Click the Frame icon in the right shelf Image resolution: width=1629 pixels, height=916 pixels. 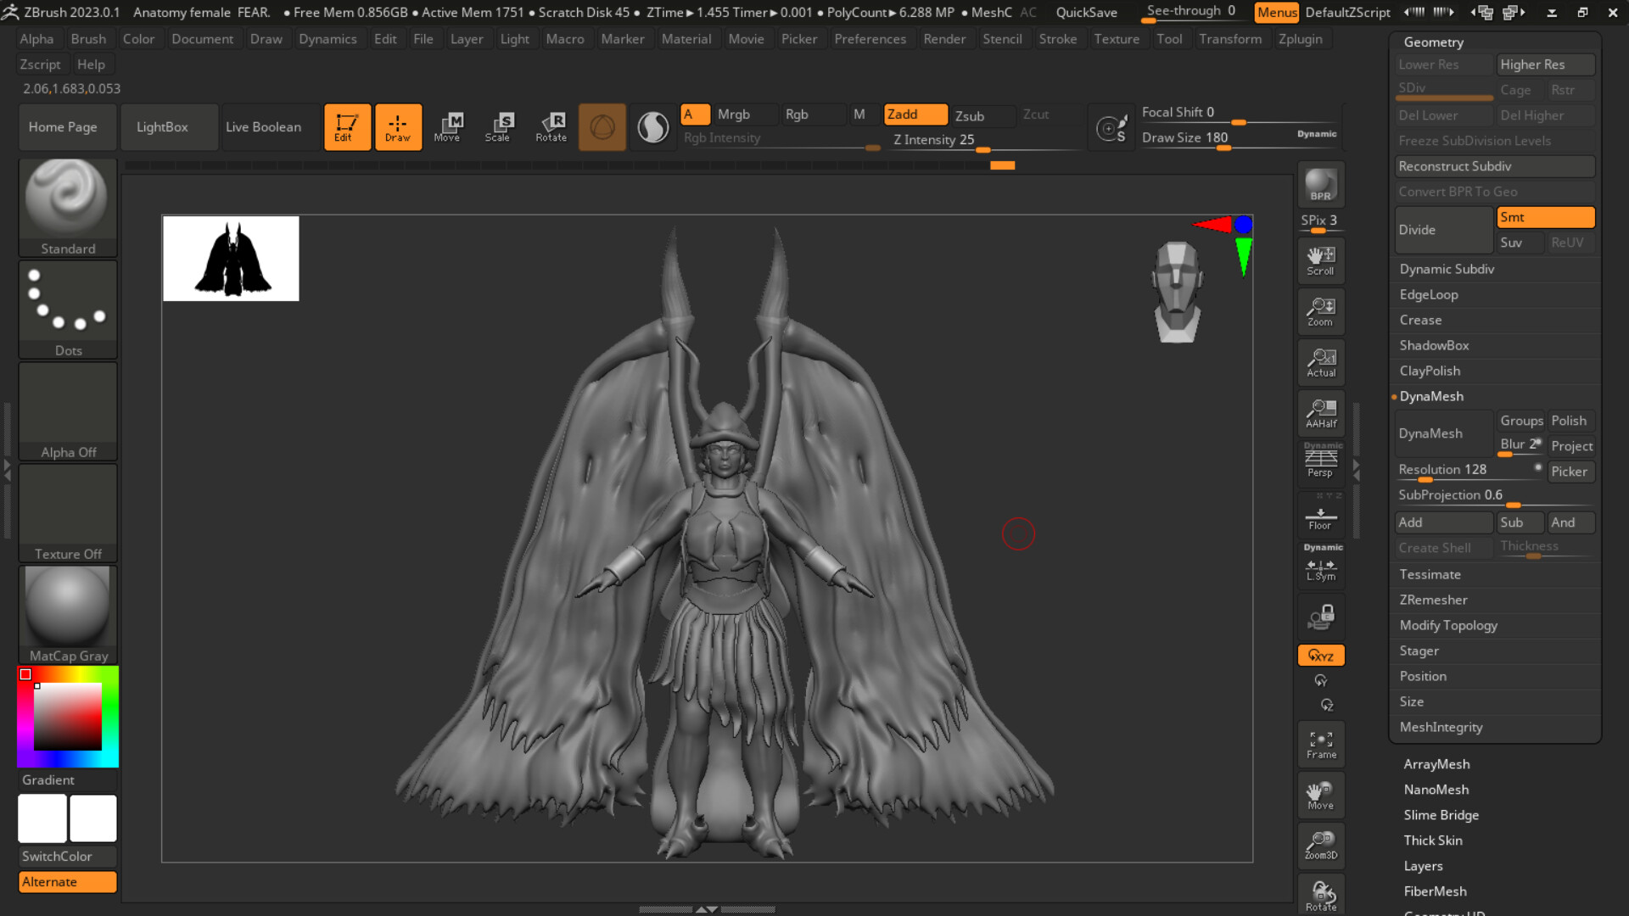point(1320,744)
